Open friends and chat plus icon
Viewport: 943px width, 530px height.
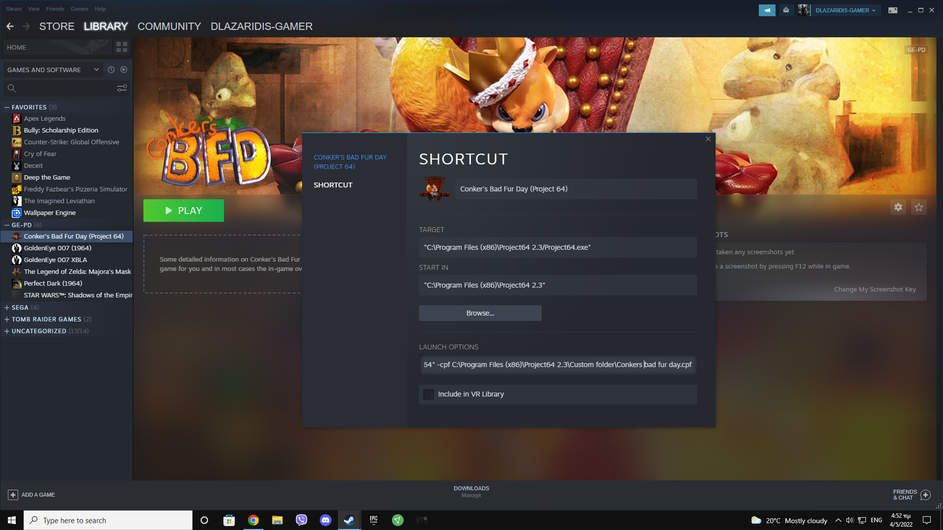pos(925,495)
